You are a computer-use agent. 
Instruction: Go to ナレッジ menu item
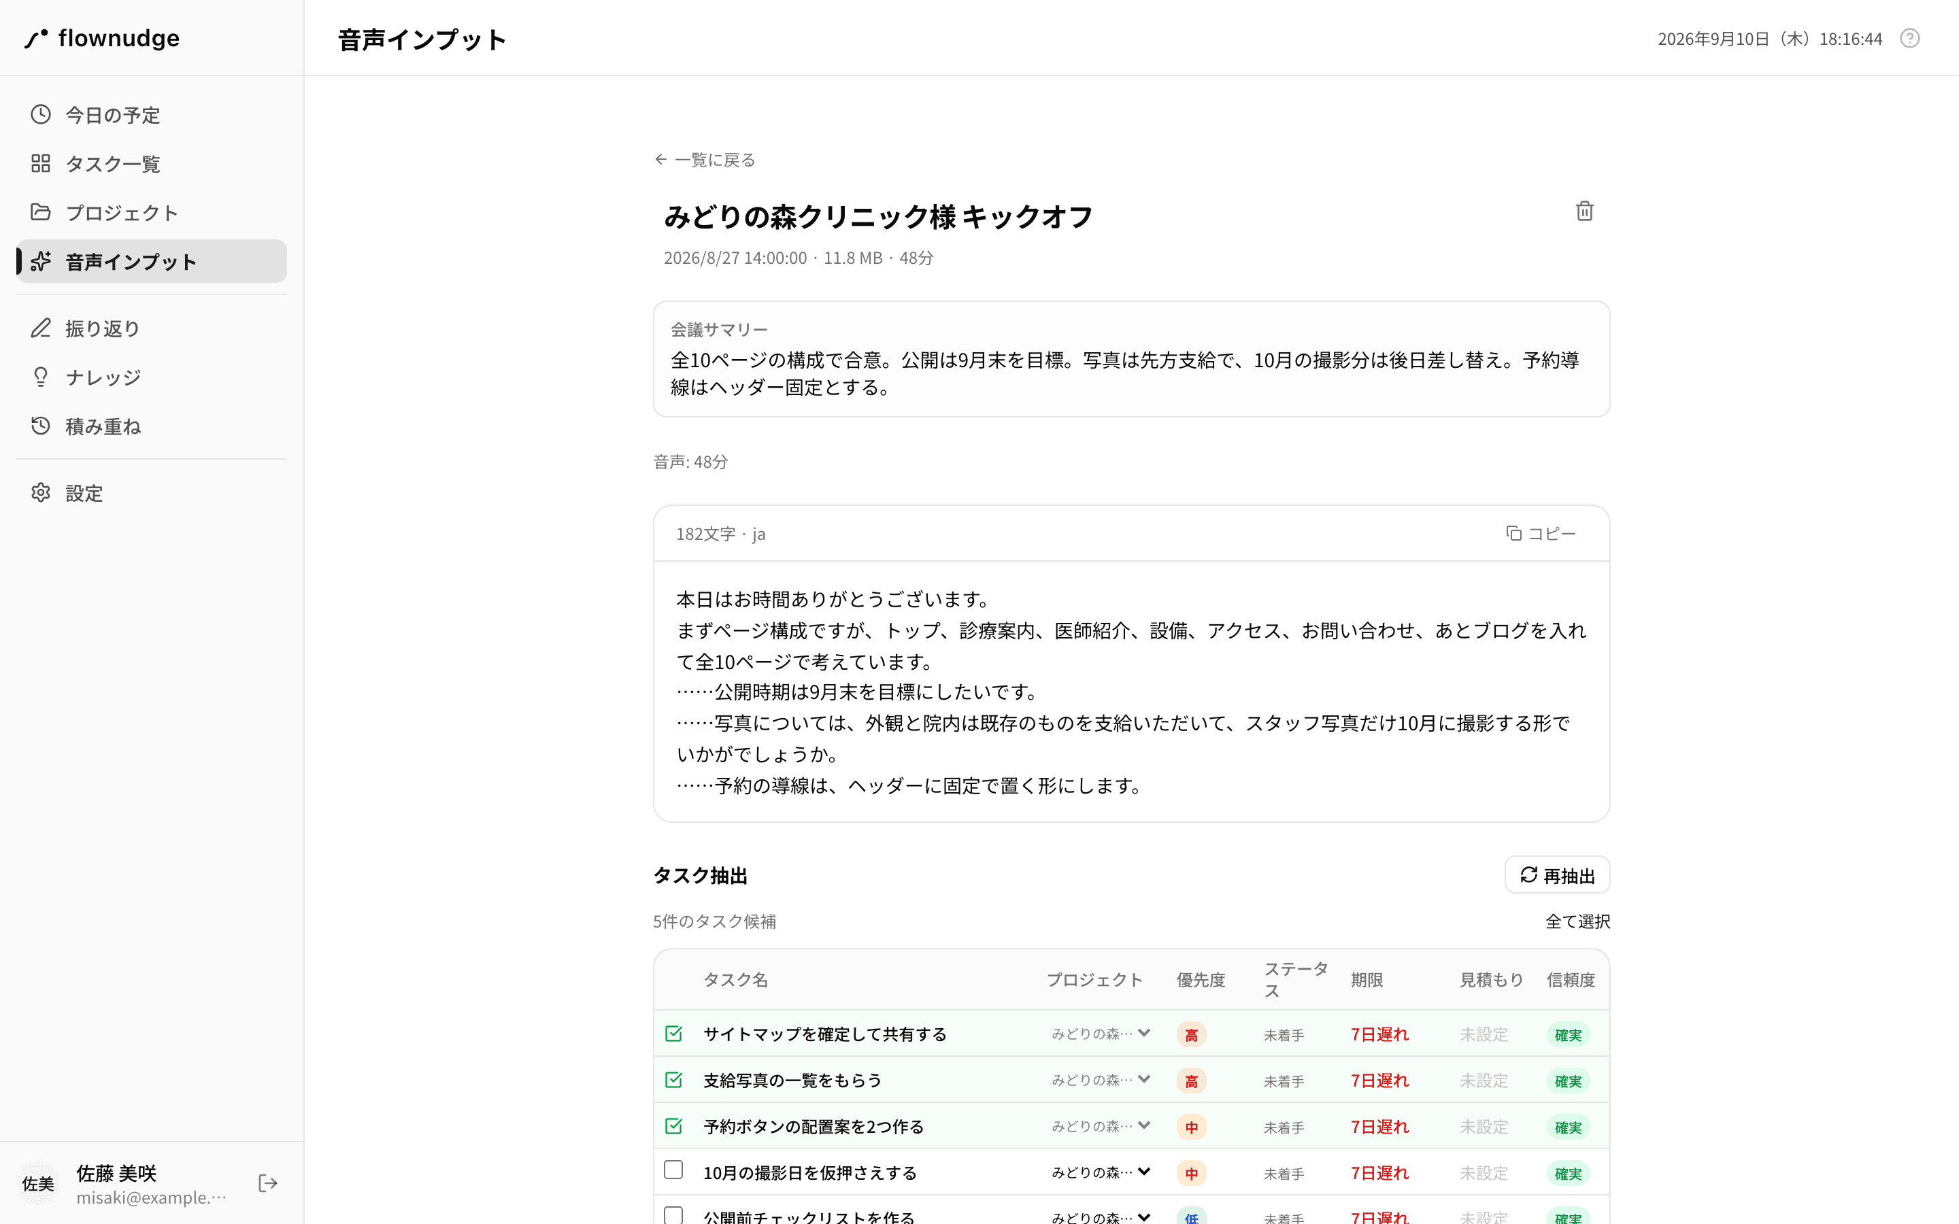(x=152, y=377)
